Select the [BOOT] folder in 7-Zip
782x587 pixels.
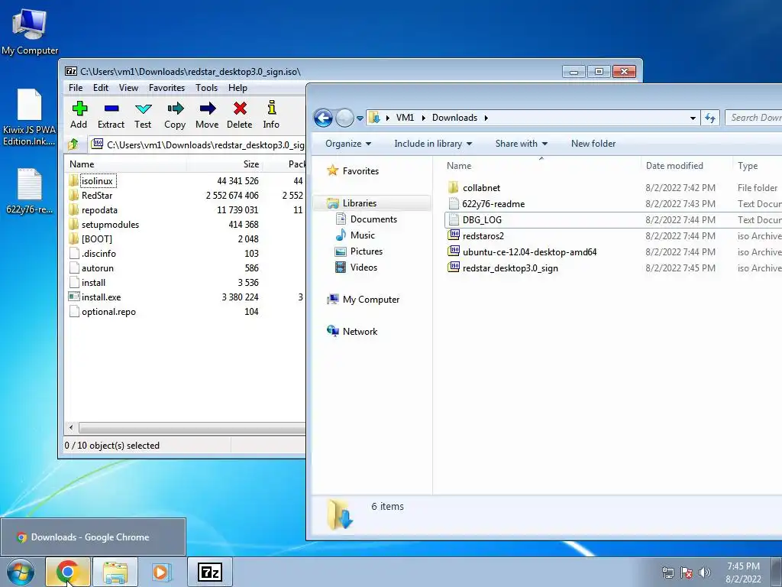pos(97,238)
